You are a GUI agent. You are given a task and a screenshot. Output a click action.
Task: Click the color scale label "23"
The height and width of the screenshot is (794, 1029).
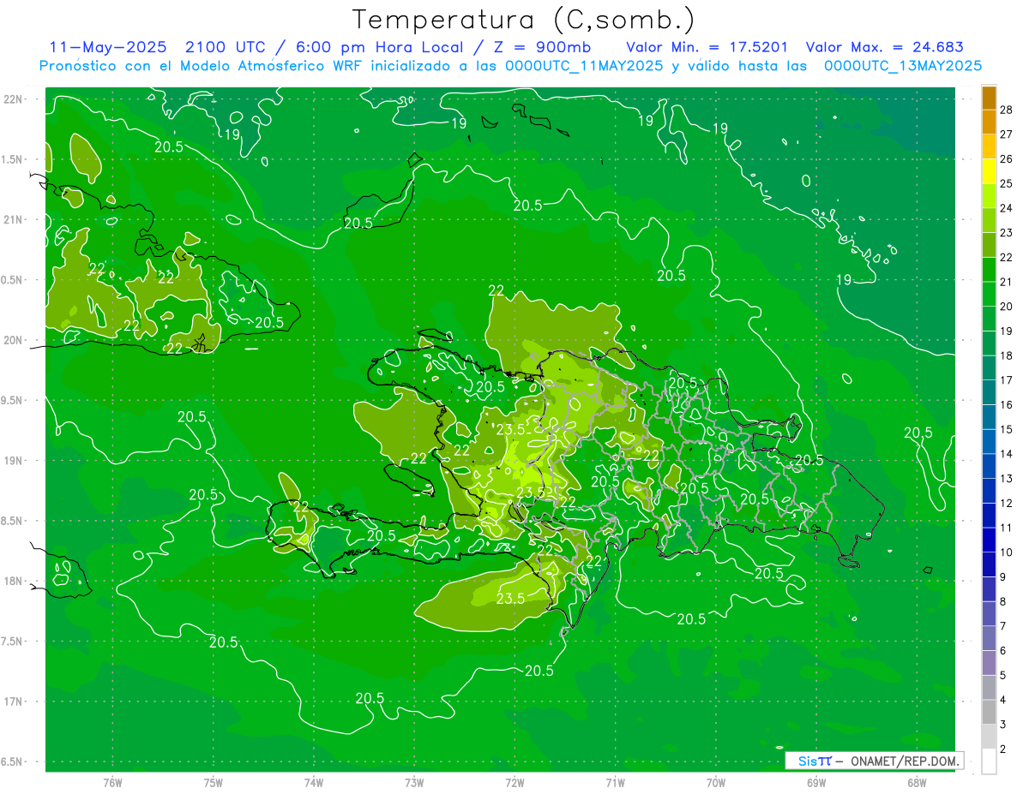(1006, 233)
